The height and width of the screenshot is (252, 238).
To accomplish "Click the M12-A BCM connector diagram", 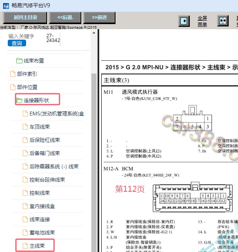I will pos(192,197).
